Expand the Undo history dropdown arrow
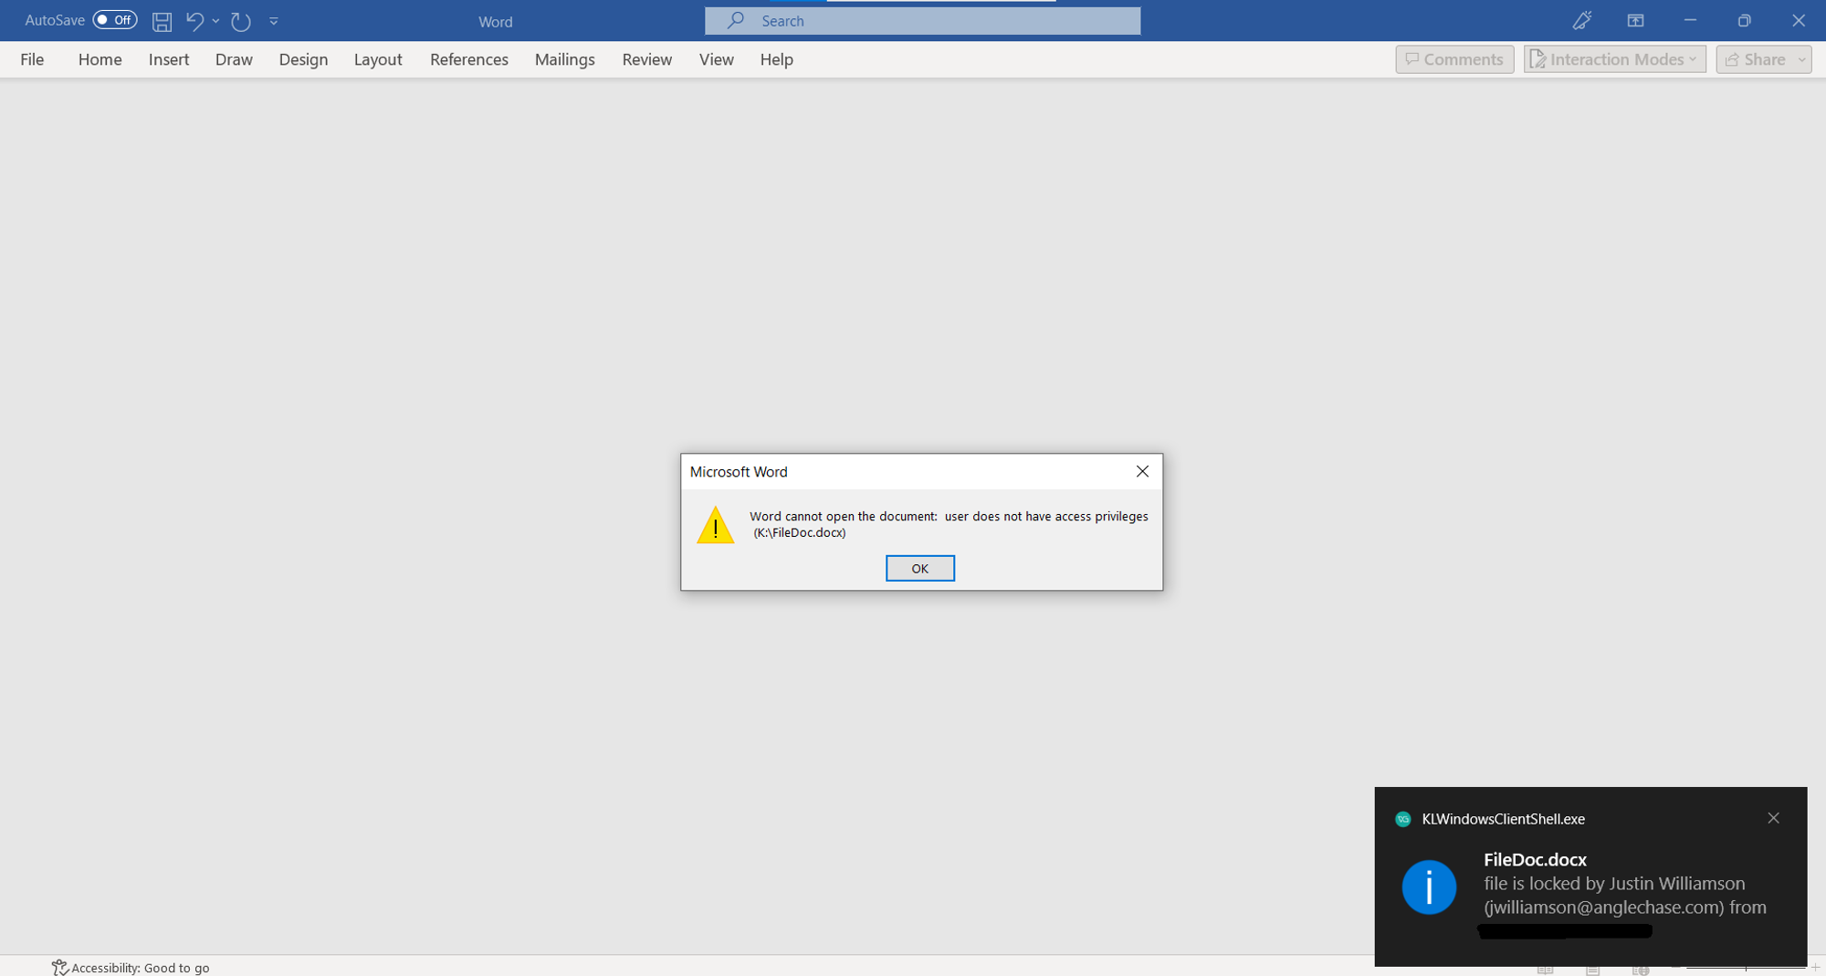 215,20
